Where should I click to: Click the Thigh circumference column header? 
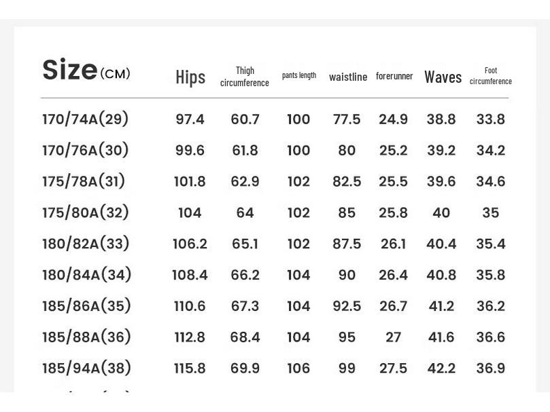pyautogui.click(x=245, y=77)
